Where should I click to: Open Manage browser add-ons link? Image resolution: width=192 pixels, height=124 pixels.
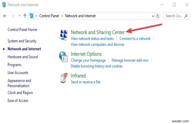[x=130, y=60]
